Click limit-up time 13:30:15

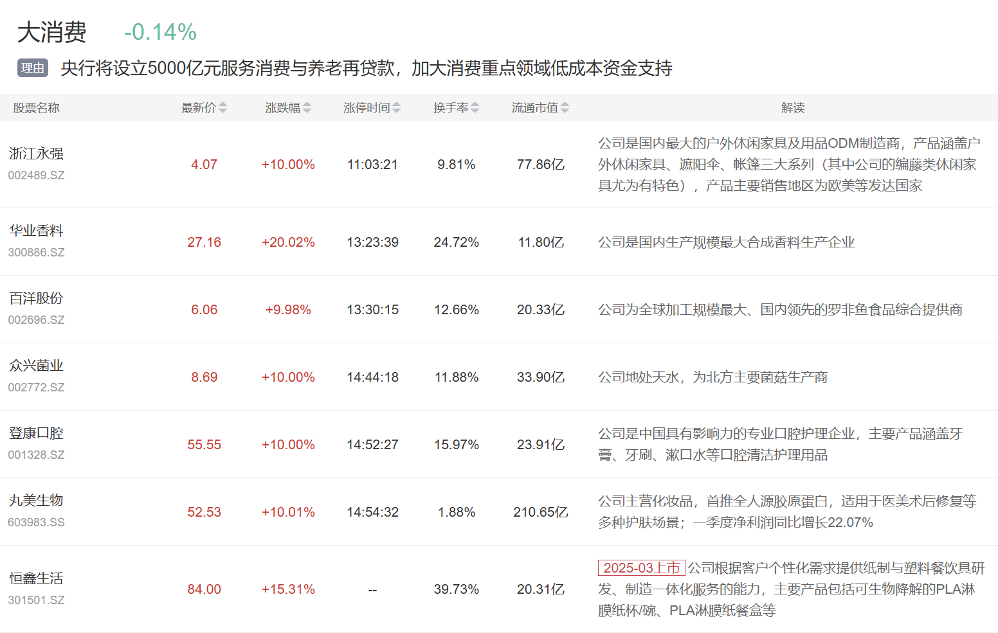click(372, 310)
